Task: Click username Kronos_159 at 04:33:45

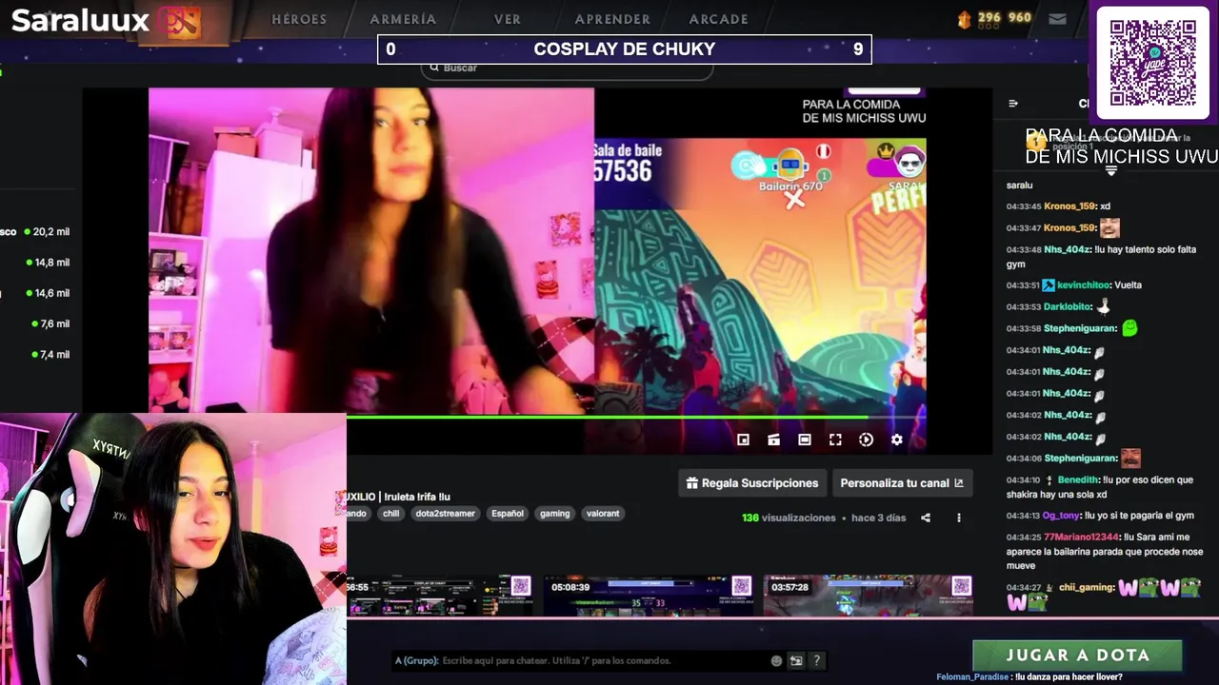Action: point(1069,206)
